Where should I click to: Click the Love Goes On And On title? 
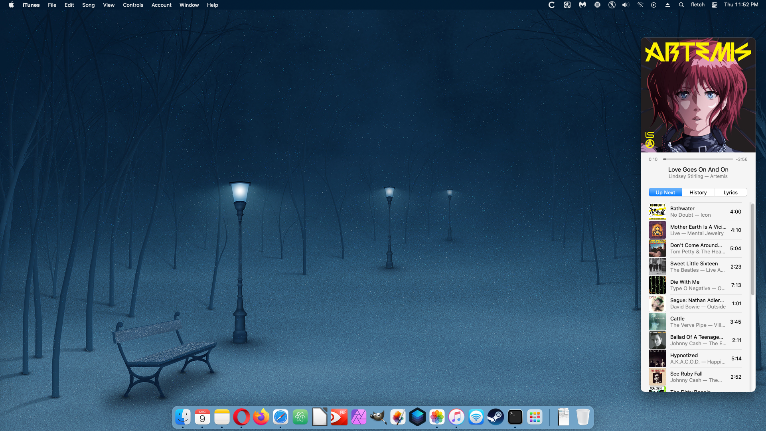(x=698, y=170)
